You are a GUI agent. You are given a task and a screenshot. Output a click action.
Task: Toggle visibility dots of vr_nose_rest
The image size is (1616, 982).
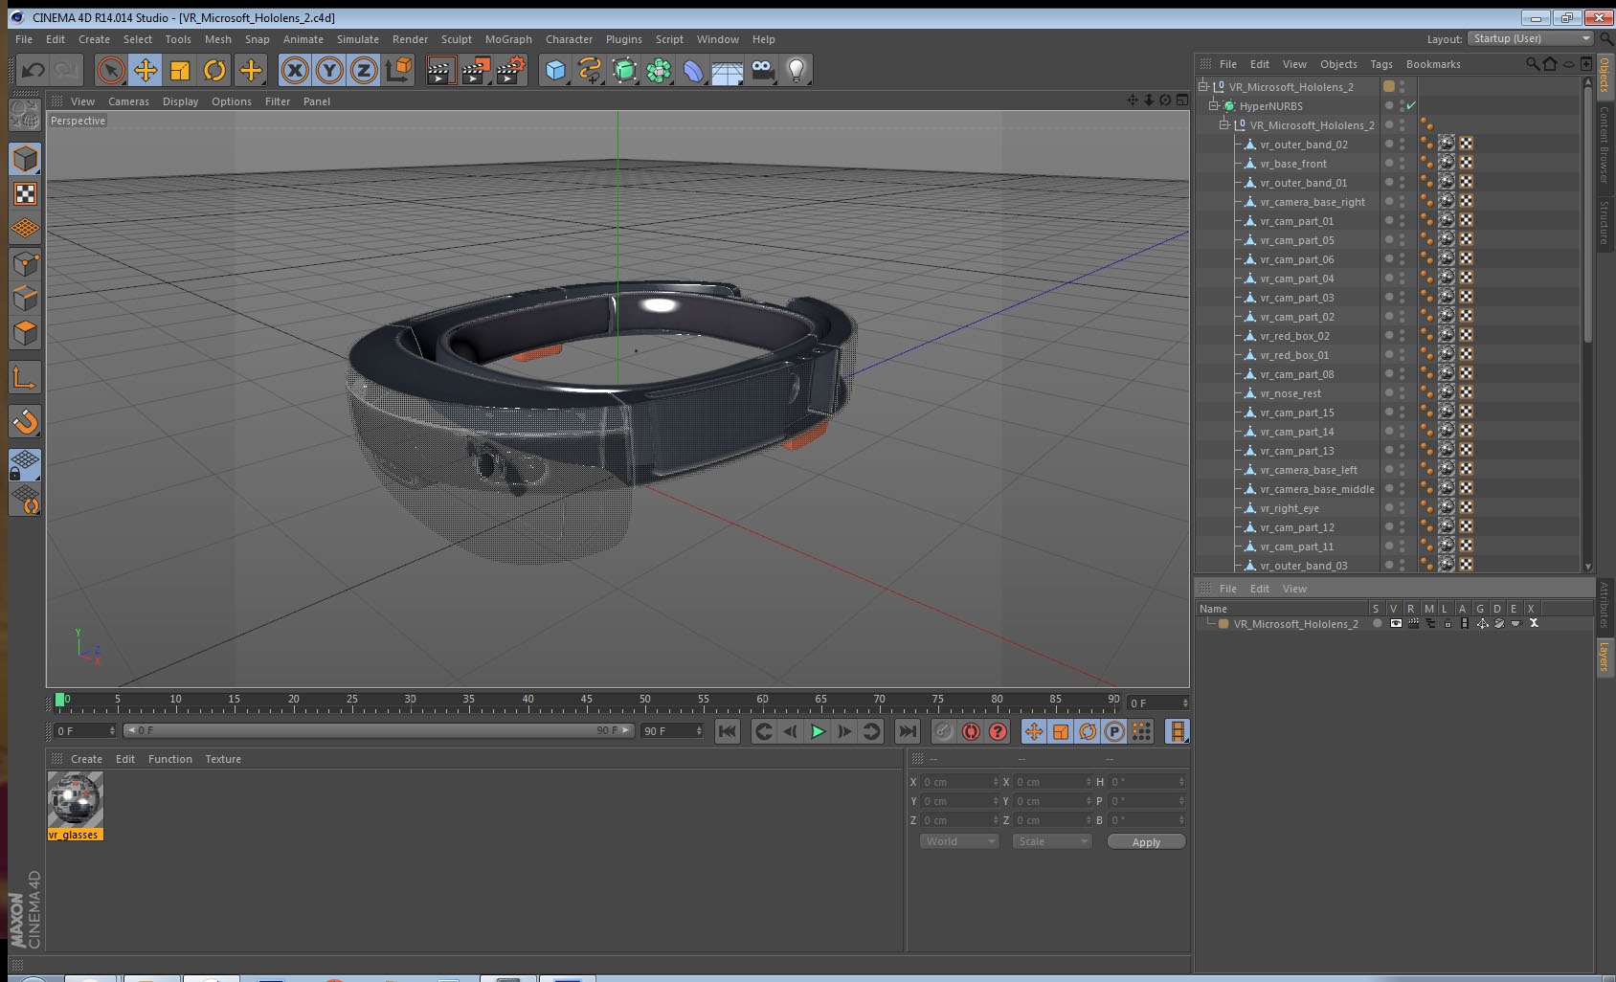[x=1403, y=392]
